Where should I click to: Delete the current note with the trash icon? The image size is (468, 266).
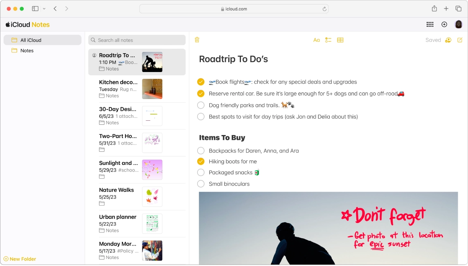point(197,40)
